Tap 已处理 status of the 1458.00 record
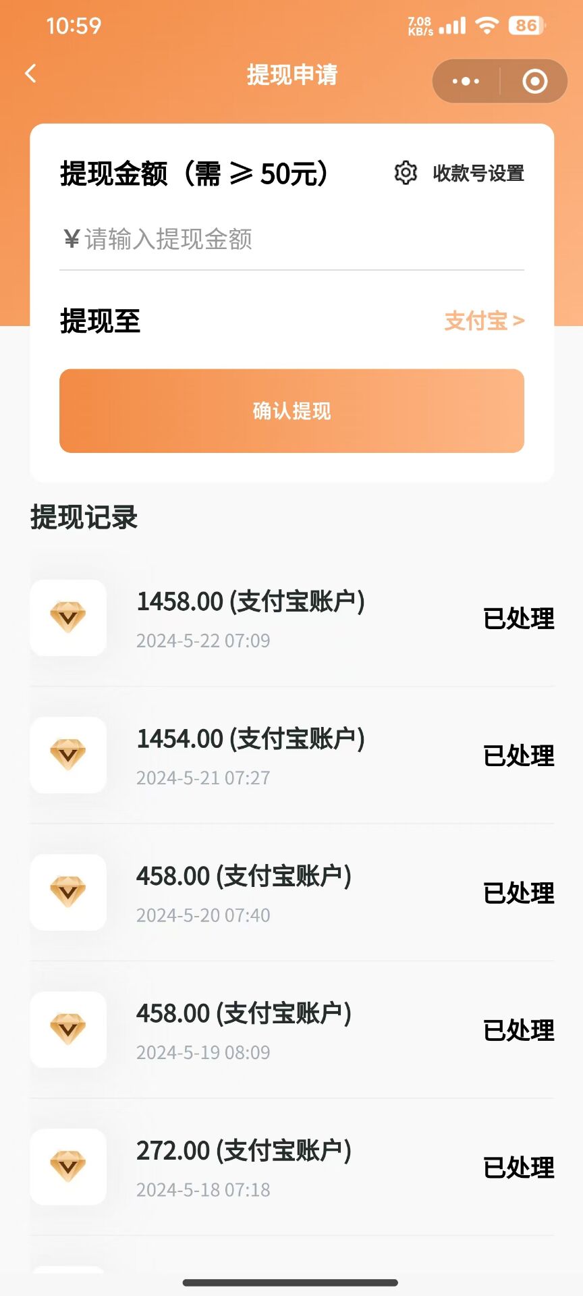This screenshot has width=583, height=1296. tap(518, 618)
